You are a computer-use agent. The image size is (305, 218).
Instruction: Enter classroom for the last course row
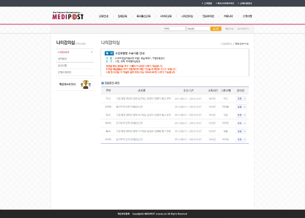[x=241, y=139]
